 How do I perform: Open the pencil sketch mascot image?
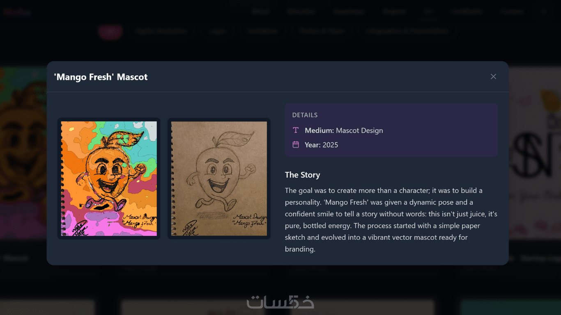tap(219, 178)
